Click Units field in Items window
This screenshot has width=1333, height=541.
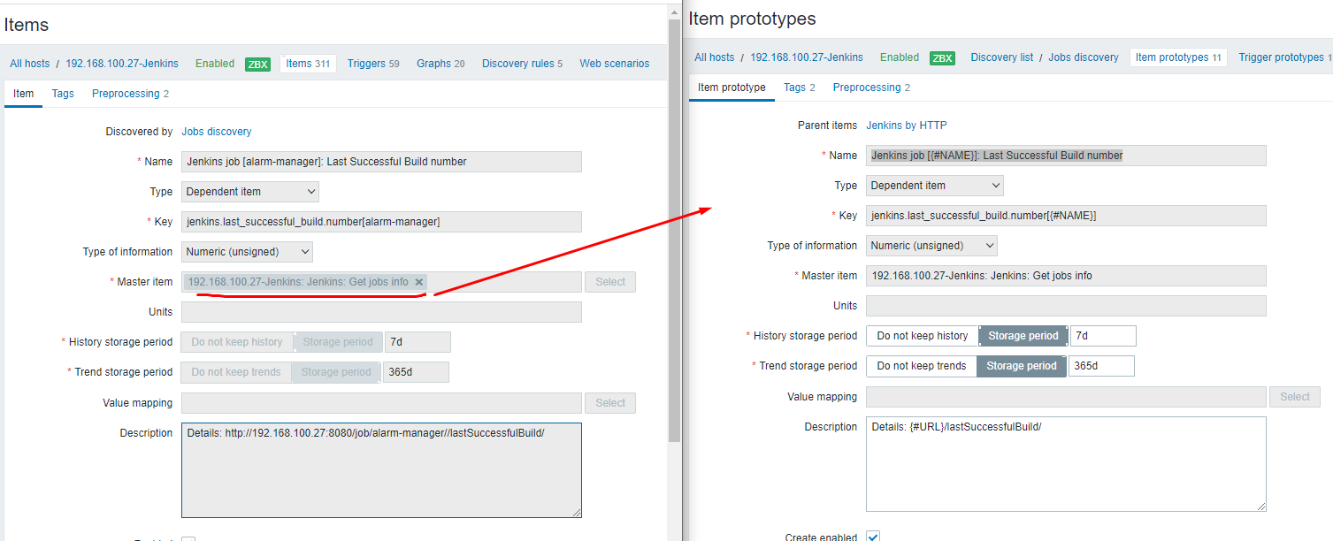pos(381,312)
